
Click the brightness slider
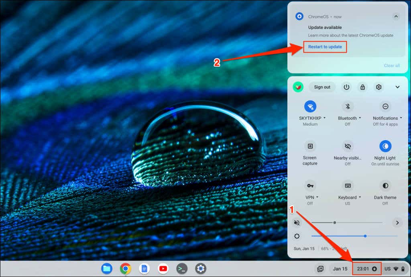(354, 236)
